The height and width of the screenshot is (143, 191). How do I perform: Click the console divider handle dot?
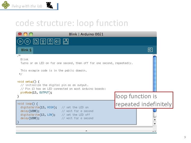click(x=86, y=131)
